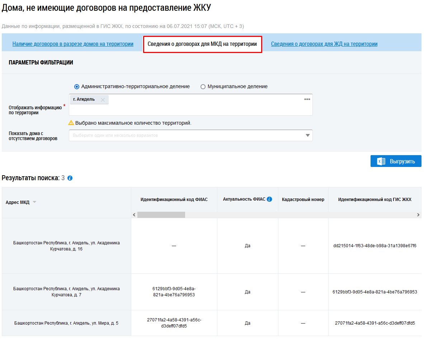Click FIAS code 6129bbf3-9d05-4e8a-821a-4be76a796953 in ФИАС column

pyautogui.click(x=174, y=292)
